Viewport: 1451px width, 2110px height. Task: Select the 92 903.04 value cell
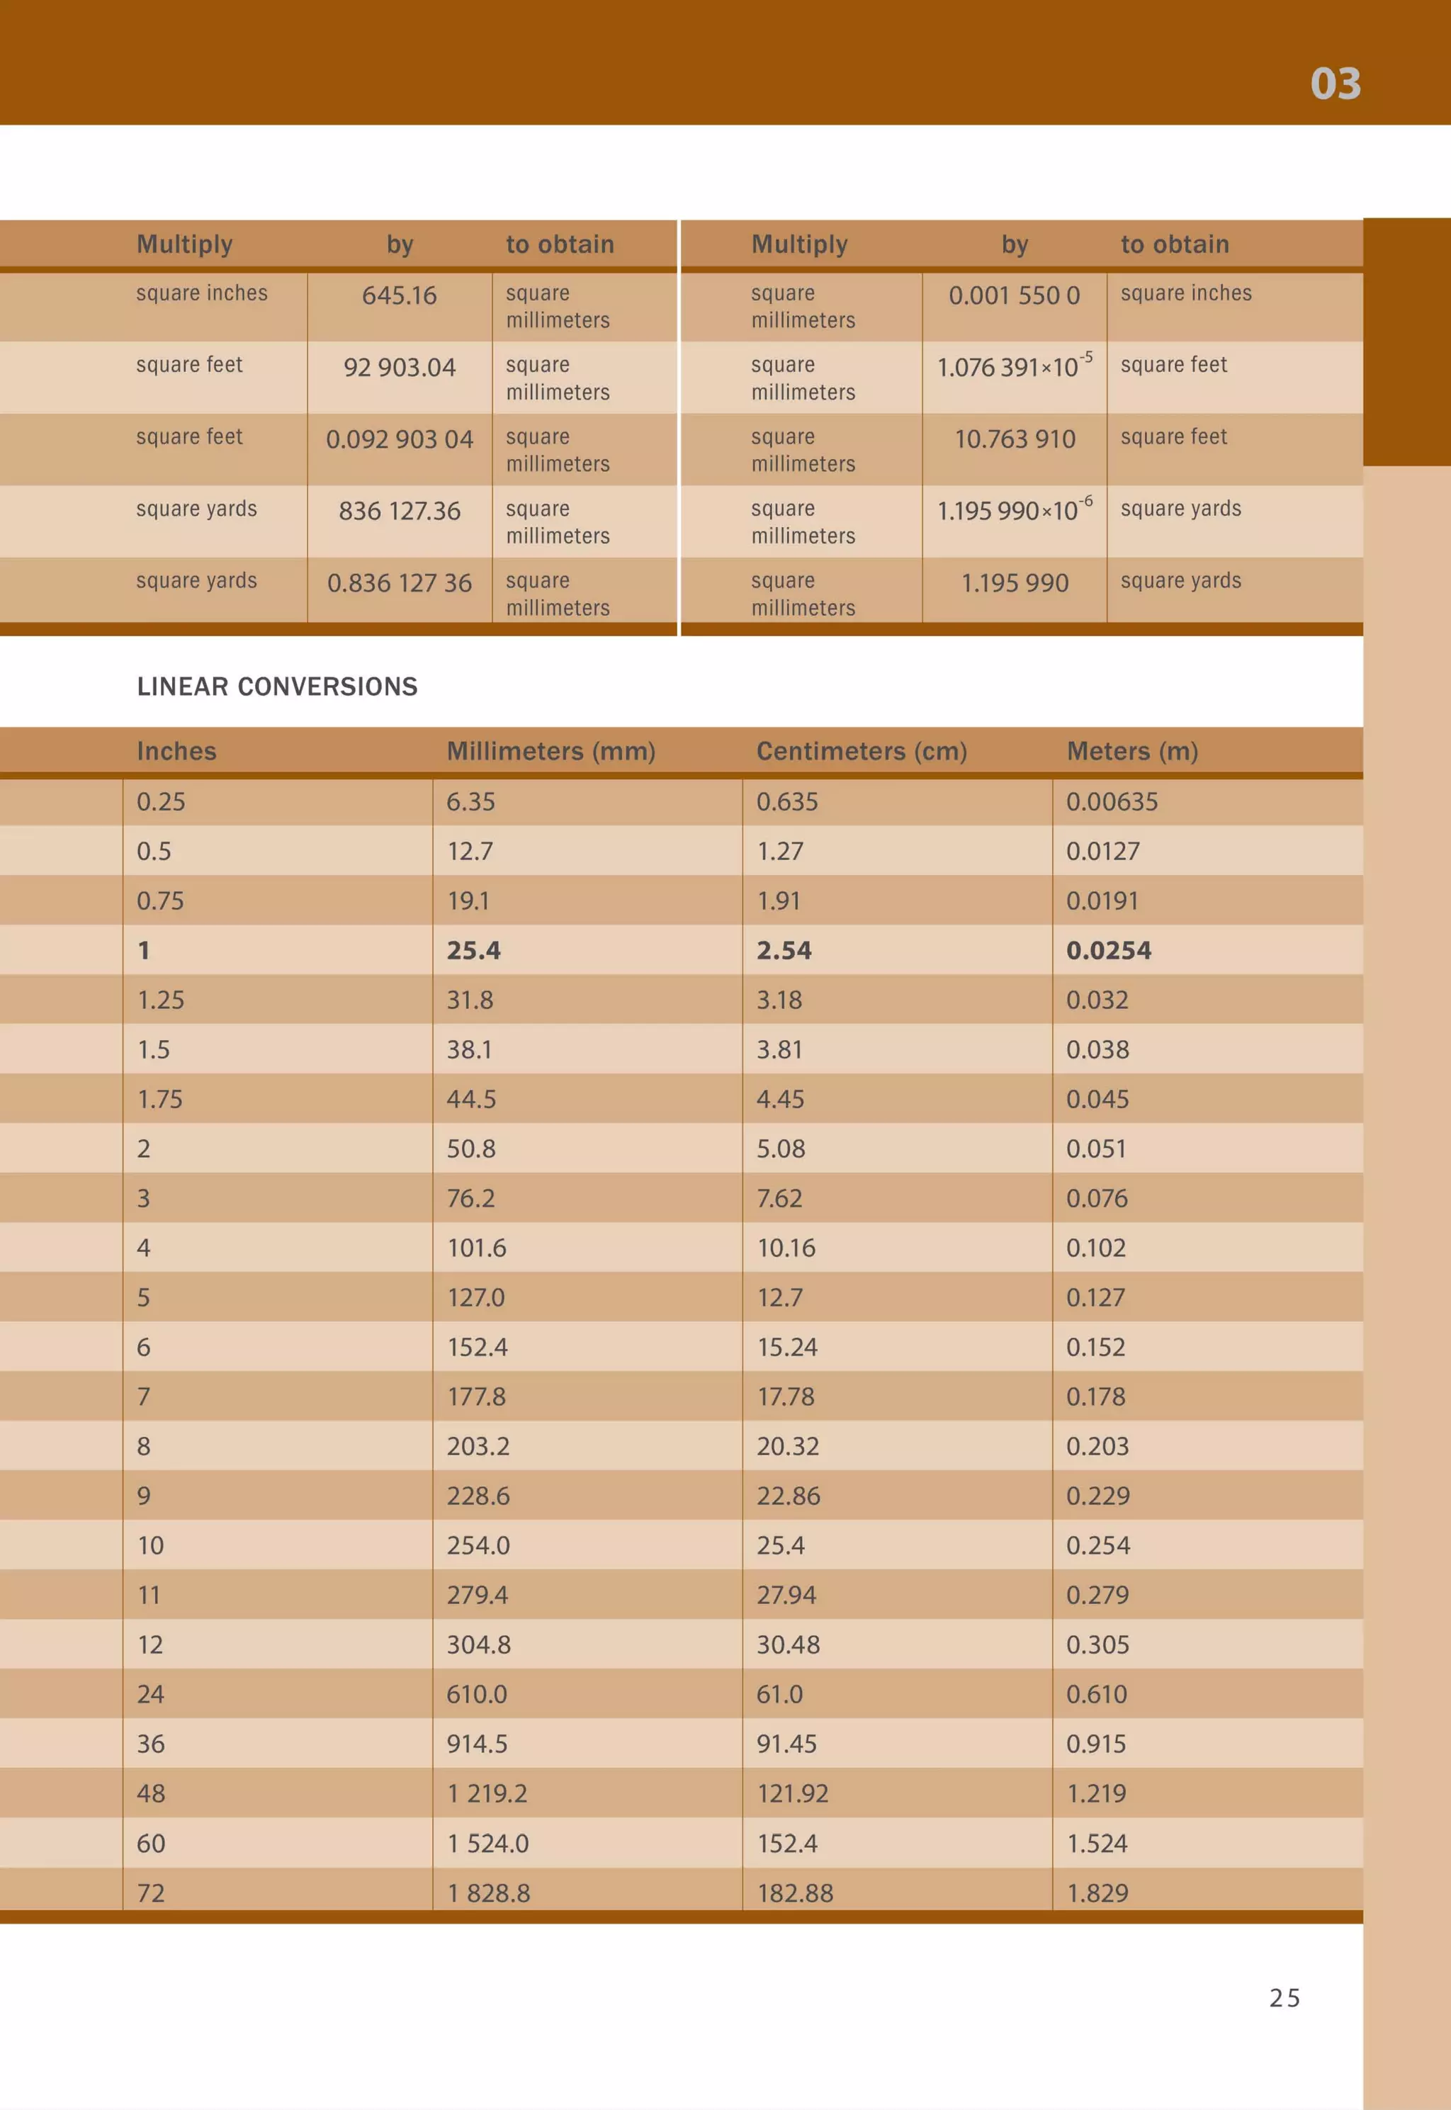[x=399, y=367]
